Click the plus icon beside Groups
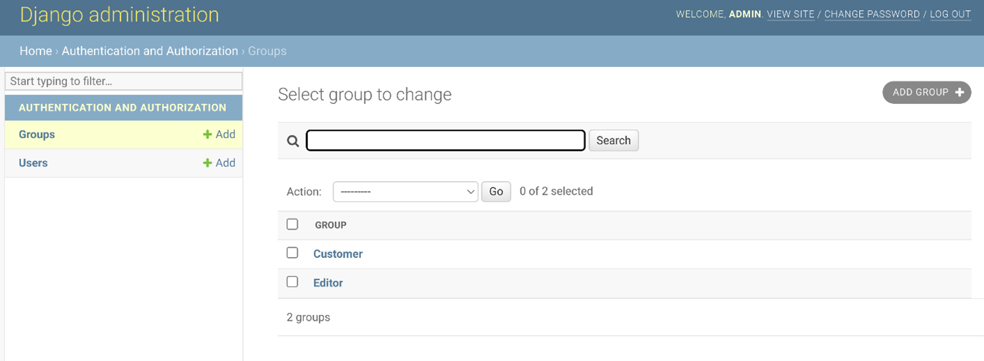This screenshot has width=984, height=361. [x=207, y=135]
